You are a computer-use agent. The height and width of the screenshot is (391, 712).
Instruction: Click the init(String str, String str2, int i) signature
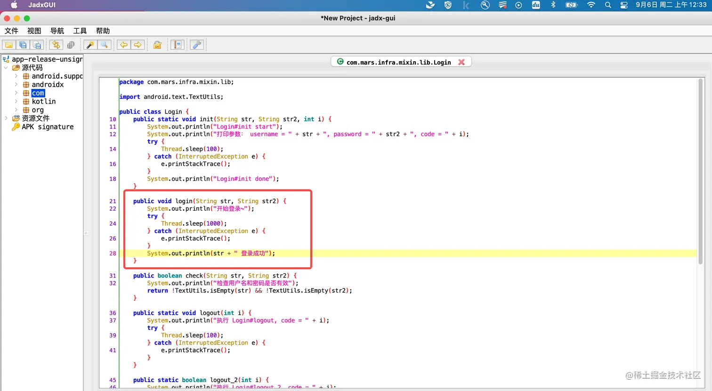[233, 120]
